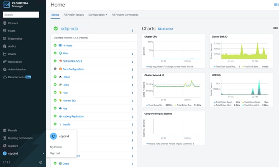This screenshot has width=279, height=167.
Task: Expand the Configuration dropdown tab
Action: click(x=98, y=15)
